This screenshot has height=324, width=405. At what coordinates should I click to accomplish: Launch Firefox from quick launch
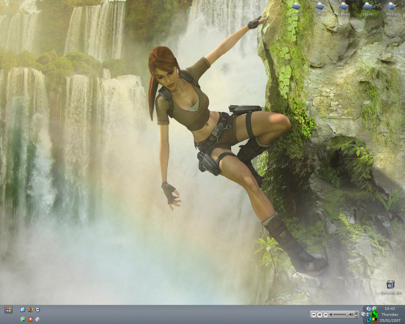30,310
